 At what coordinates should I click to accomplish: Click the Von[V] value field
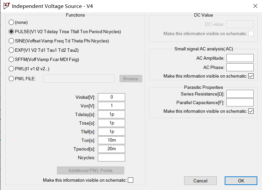112,106
